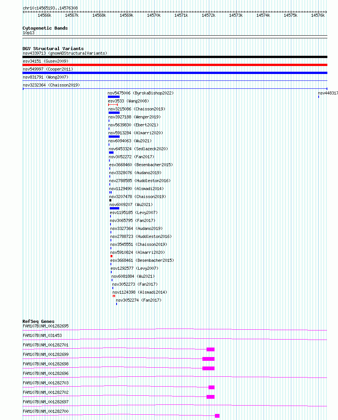The image size is (338, 420).
Task: Select the red esv3533 interval glyph
Action: click(113, 105)
